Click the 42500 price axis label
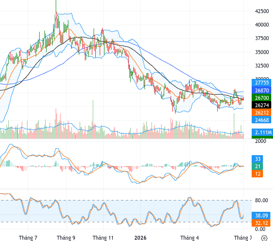Screen dimensions: 273x241 coord(262,11)
